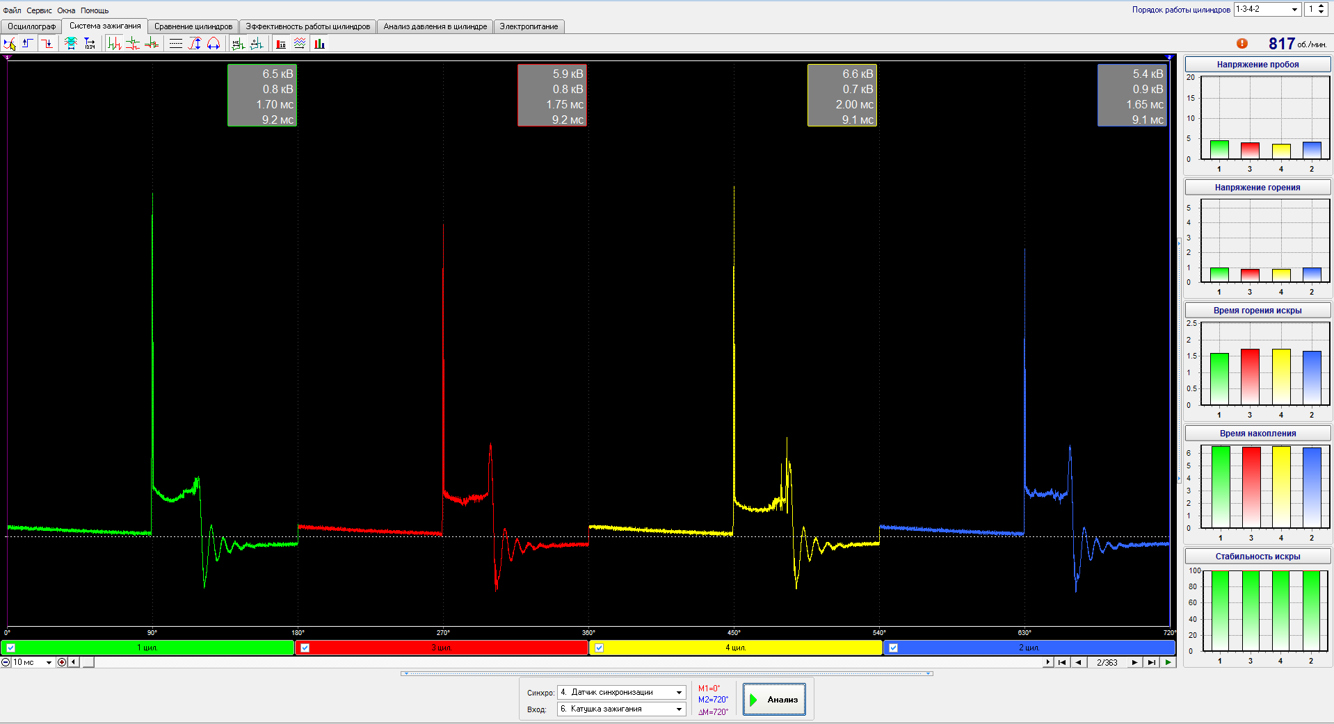Click the horizontal width scale icon
1334x724 pixels.
click(x=214, y=44)
